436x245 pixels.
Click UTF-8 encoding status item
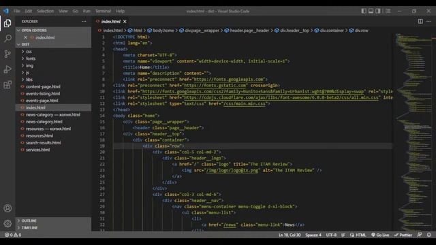(x=331, y=235)
